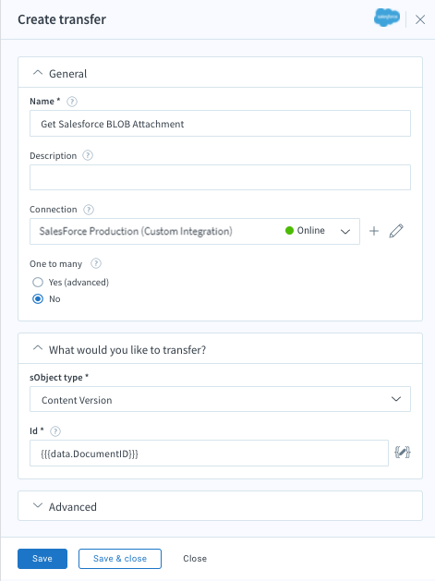
Task: Focus the Description input field
Action: pyautogui.click(x=220, y=177)
